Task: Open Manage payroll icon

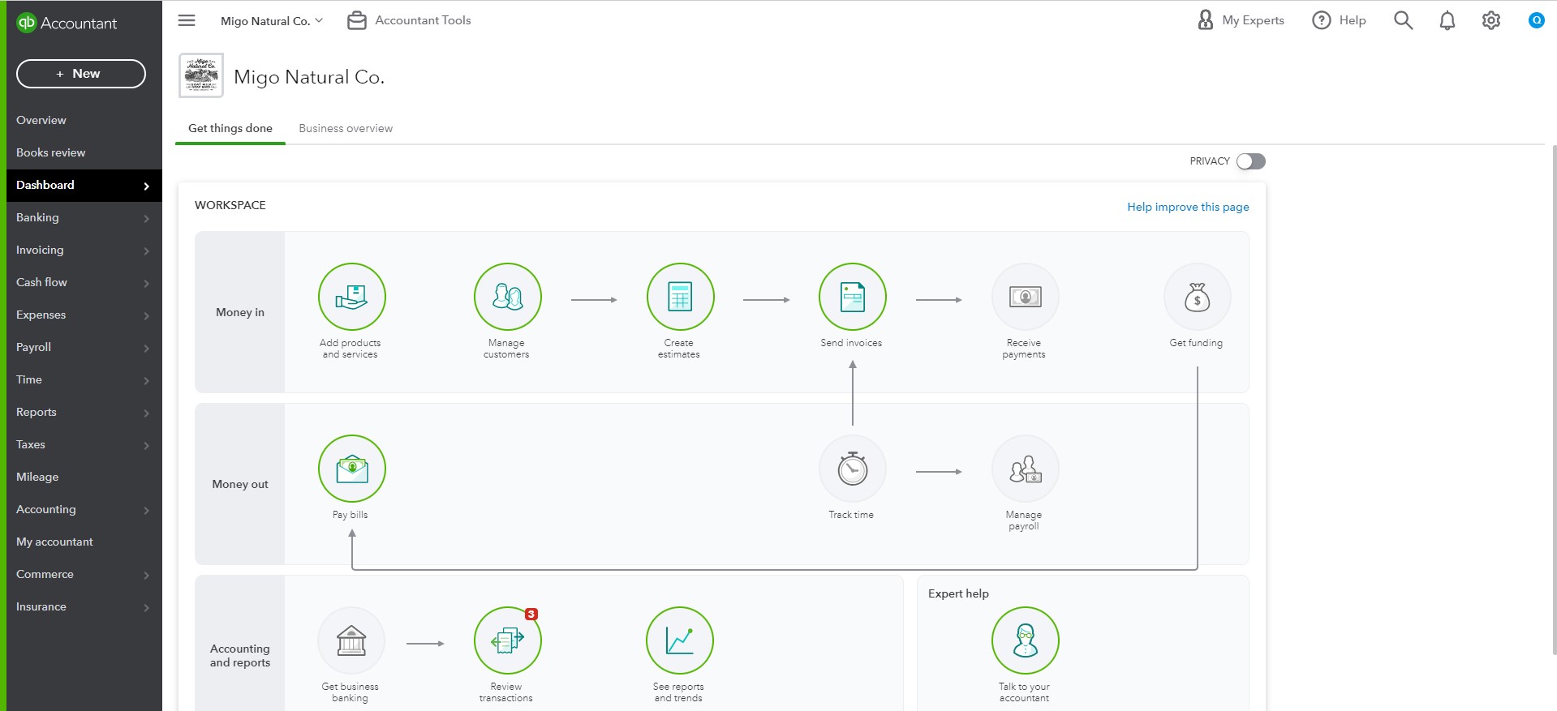Action: pyautogui.click(x=1026, y=469)
